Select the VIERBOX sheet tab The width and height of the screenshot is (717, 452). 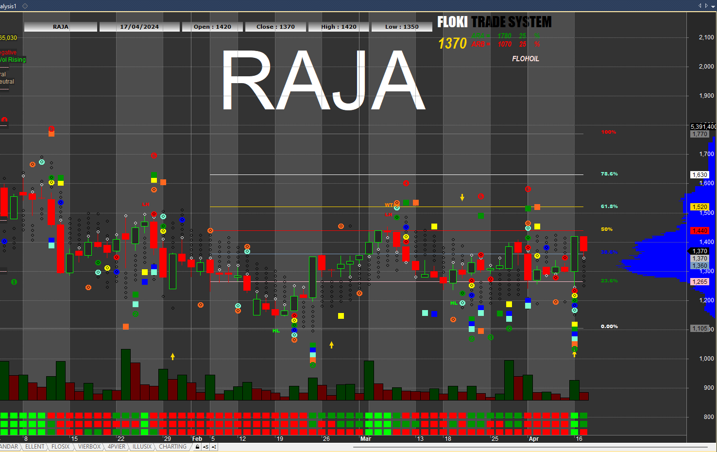tap(89, 447)
